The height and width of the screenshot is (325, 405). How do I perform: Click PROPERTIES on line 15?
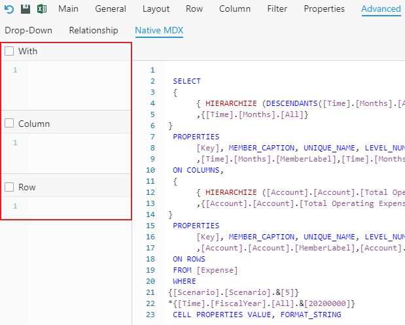point(196,226)
